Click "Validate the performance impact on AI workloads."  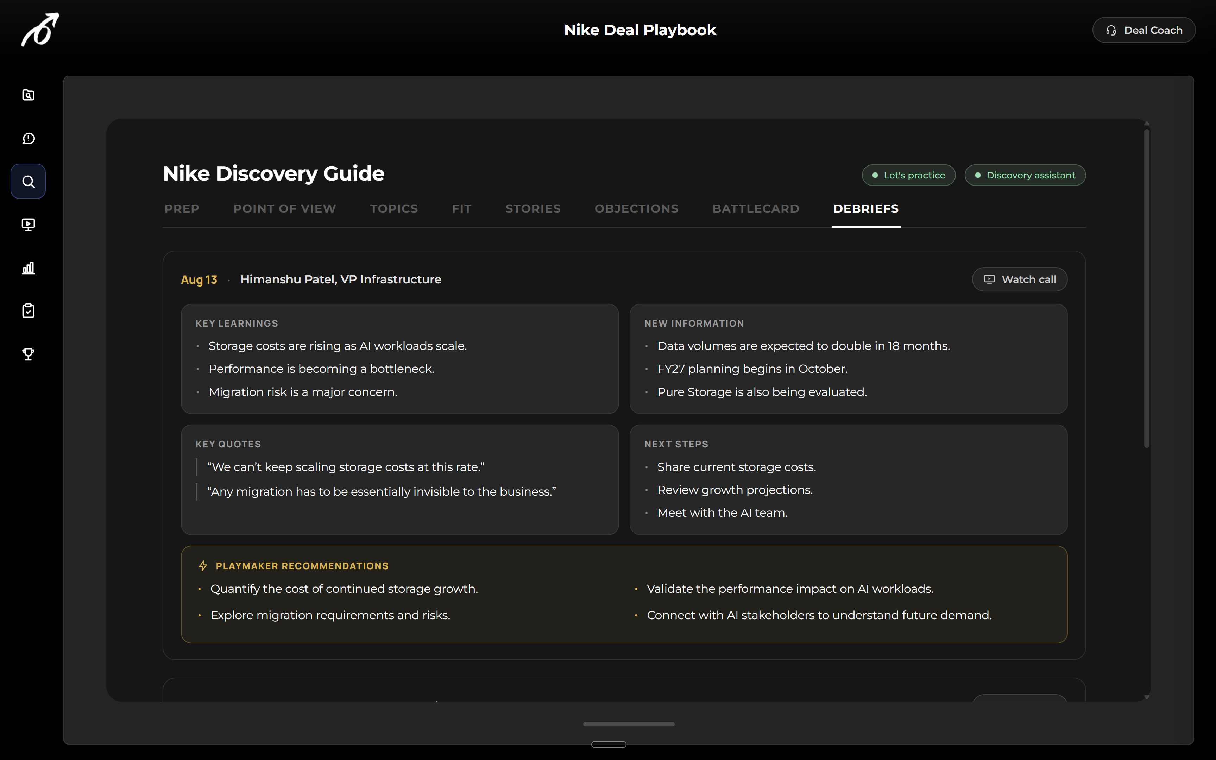point(790,589)
